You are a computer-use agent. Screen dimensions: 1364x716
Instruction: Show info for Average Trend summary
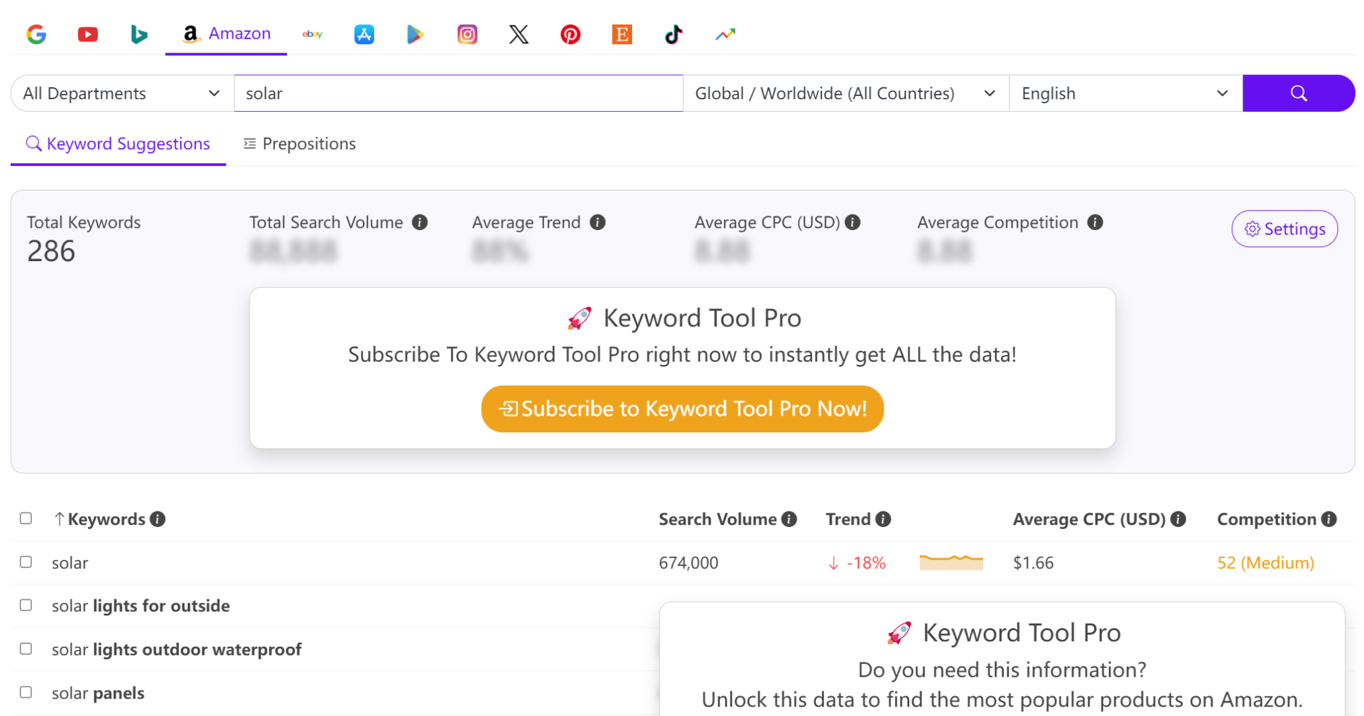597,222
